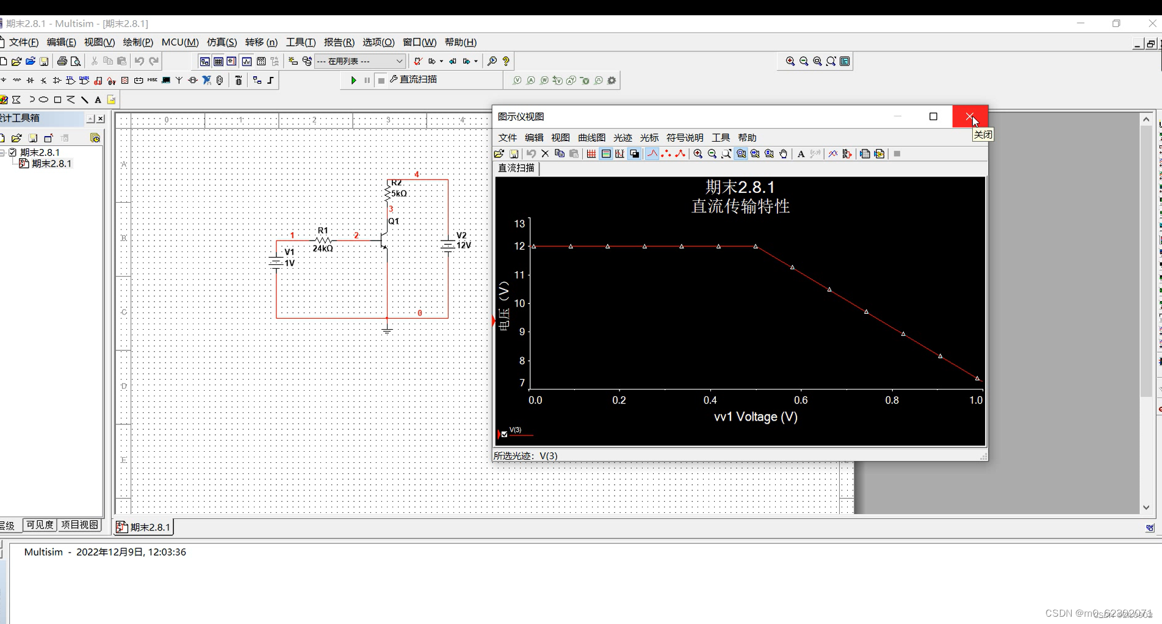Open the grapher icon in the main toolbar
This screenshot has width=1162, height=624.
point(247,61)
